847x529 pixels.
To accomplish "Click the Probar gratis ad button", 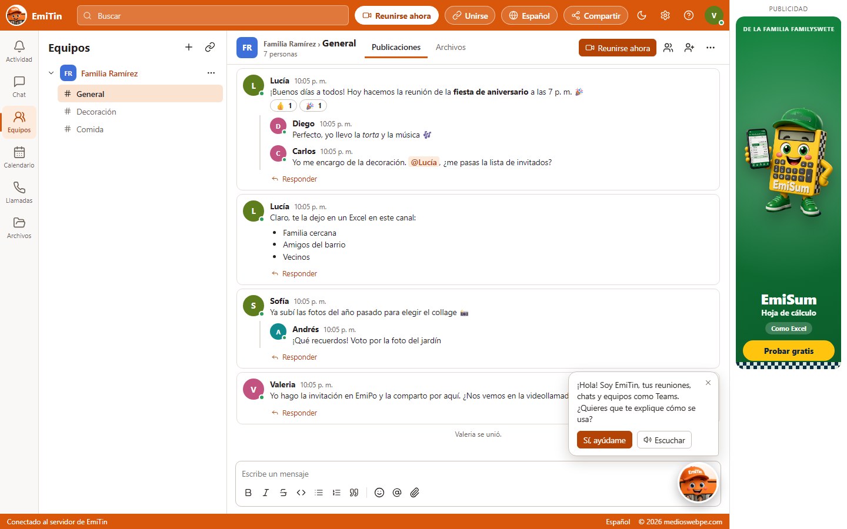I will click(x=788, y=351).
